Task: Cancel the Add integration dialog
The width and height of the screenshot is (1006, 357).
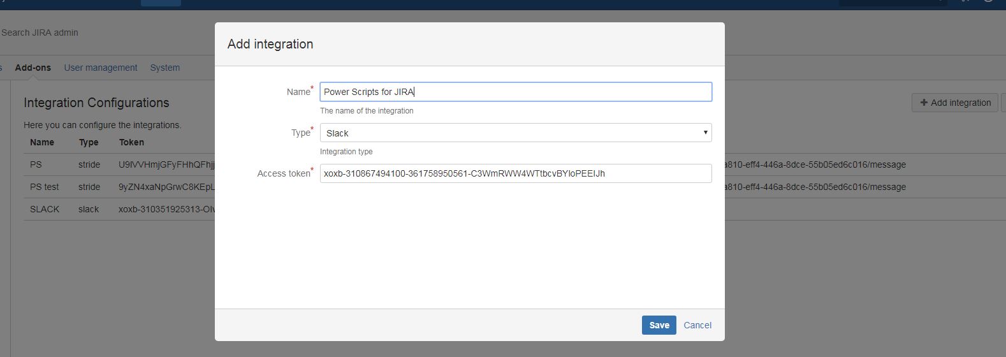Action: click(x=697, y=325)
